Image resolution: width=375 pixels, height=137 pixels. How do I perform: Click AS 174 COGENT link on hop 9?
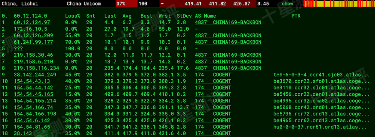(x=213, y=75)
